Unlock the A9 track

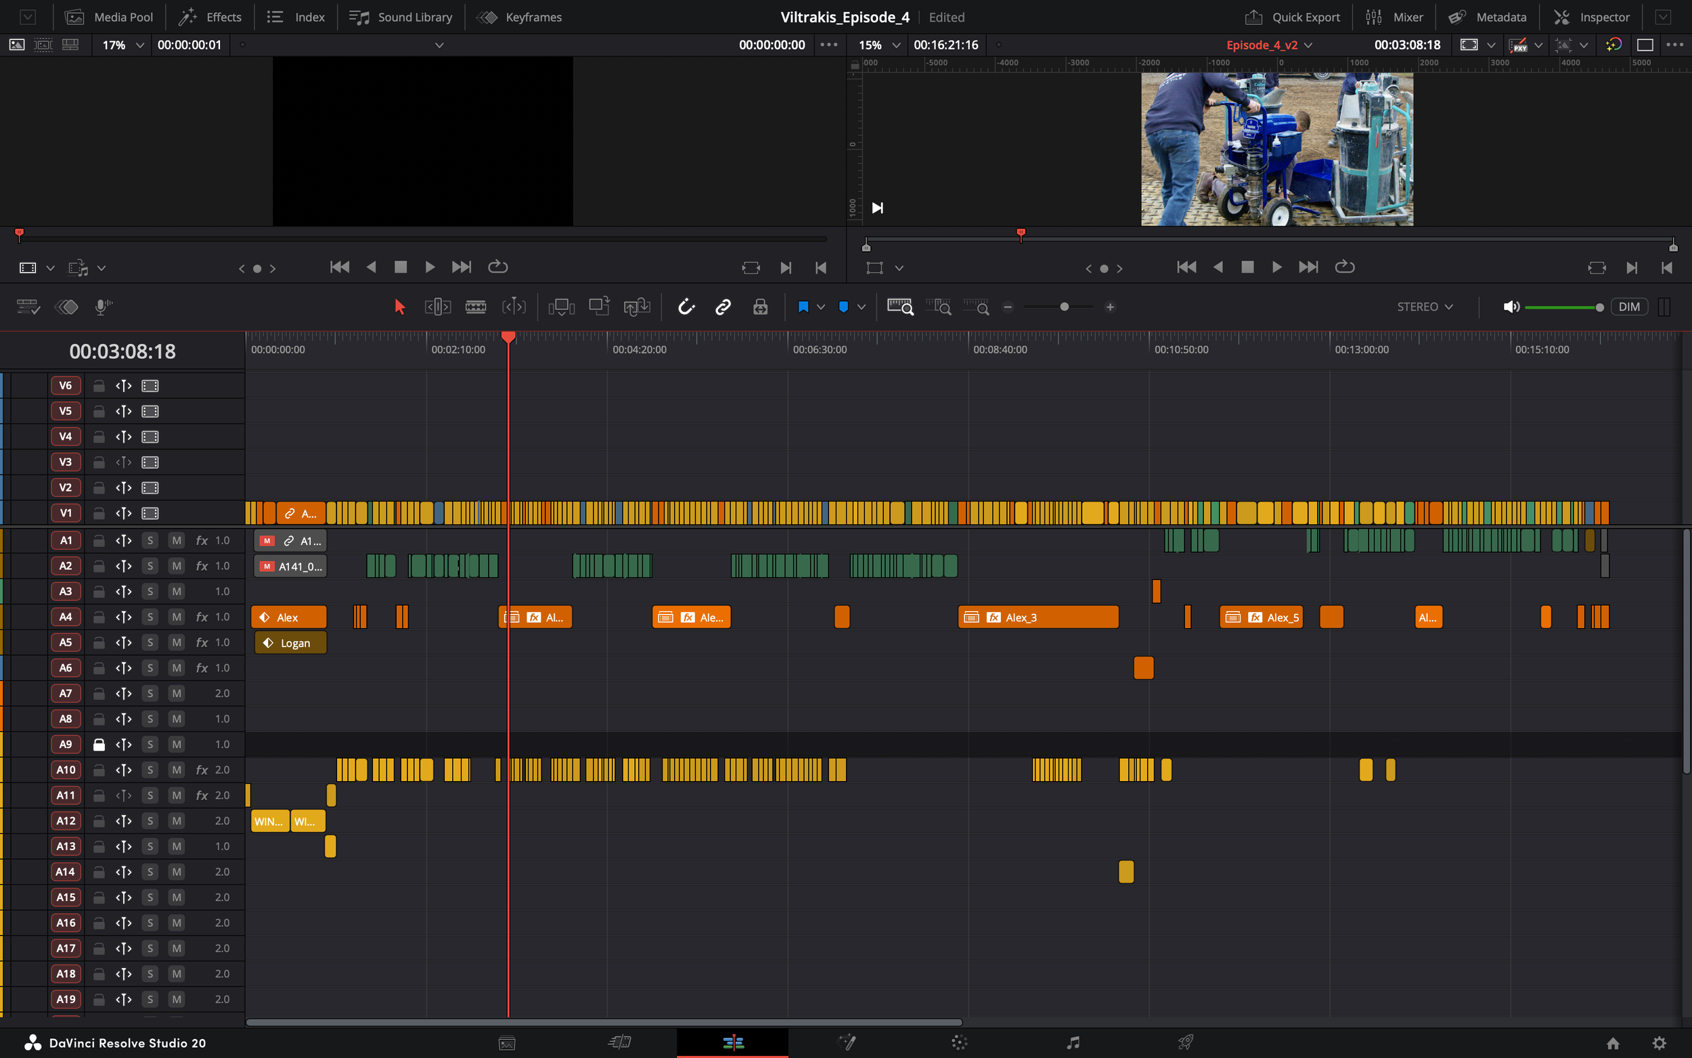(x=99, y=744)
